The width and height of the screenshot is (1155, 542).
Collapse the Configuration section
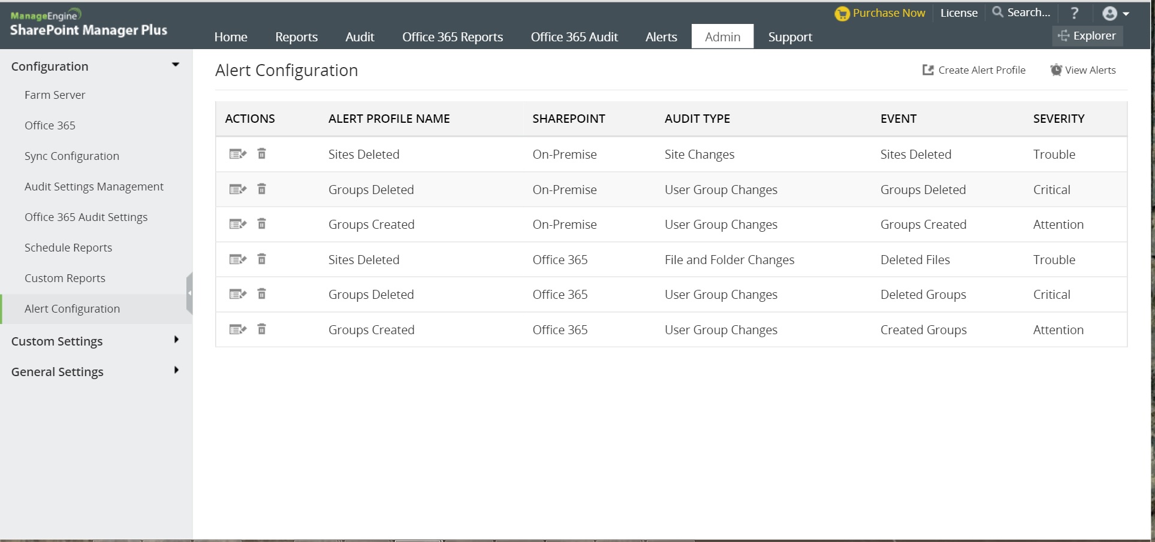point(176,65)
